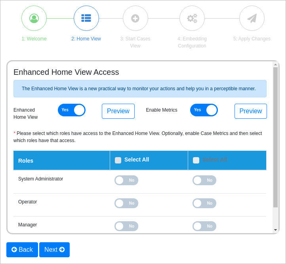286x264 pixels.
Task: Go Back to the previous step
Action: (x=22, y=250)
